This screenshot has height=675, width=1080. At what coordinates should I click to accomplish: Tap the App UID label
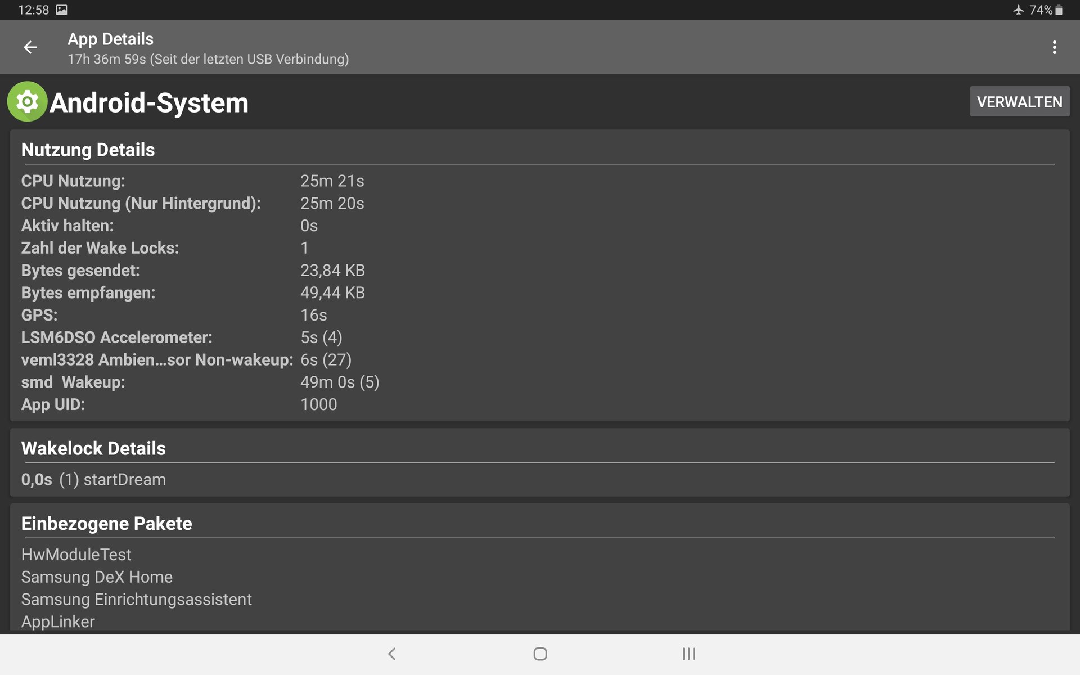click(53, 404)
